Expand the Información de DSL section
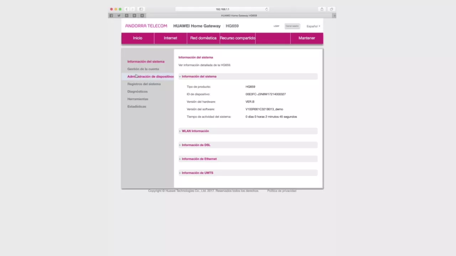The width and height of the screenshot is (456, 256). coord(248,145)
